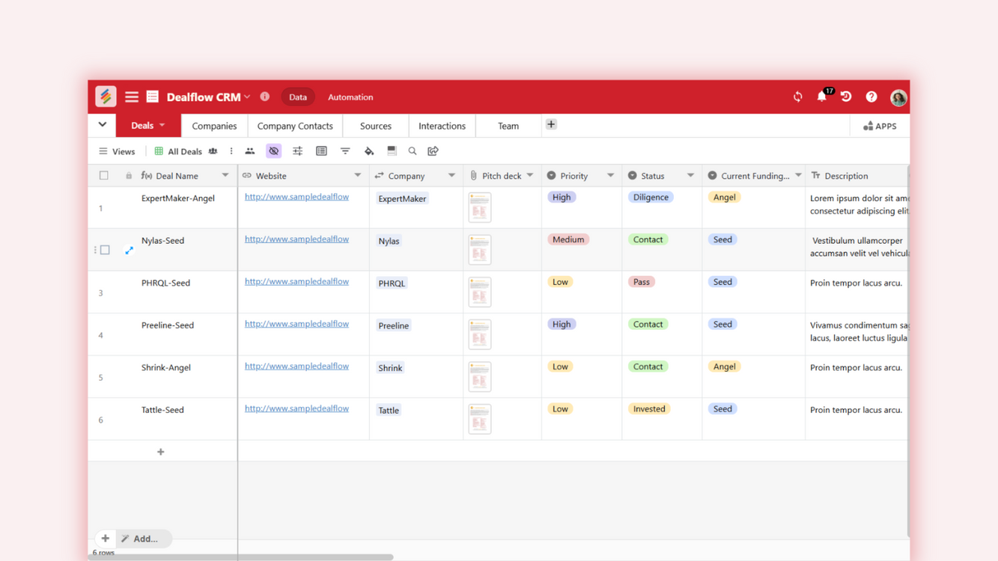Click the Add... button at bottom

pos(145,539)
